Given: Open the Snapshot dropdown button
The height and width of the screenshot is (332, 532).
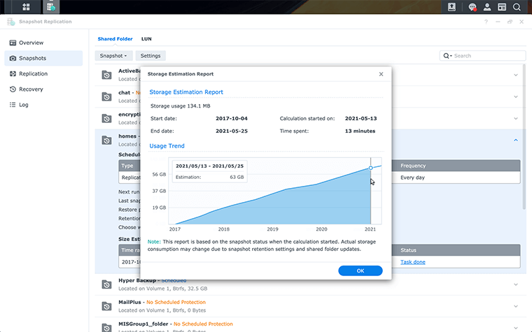Looking at the screenshot, I should (x=113, y=55).
